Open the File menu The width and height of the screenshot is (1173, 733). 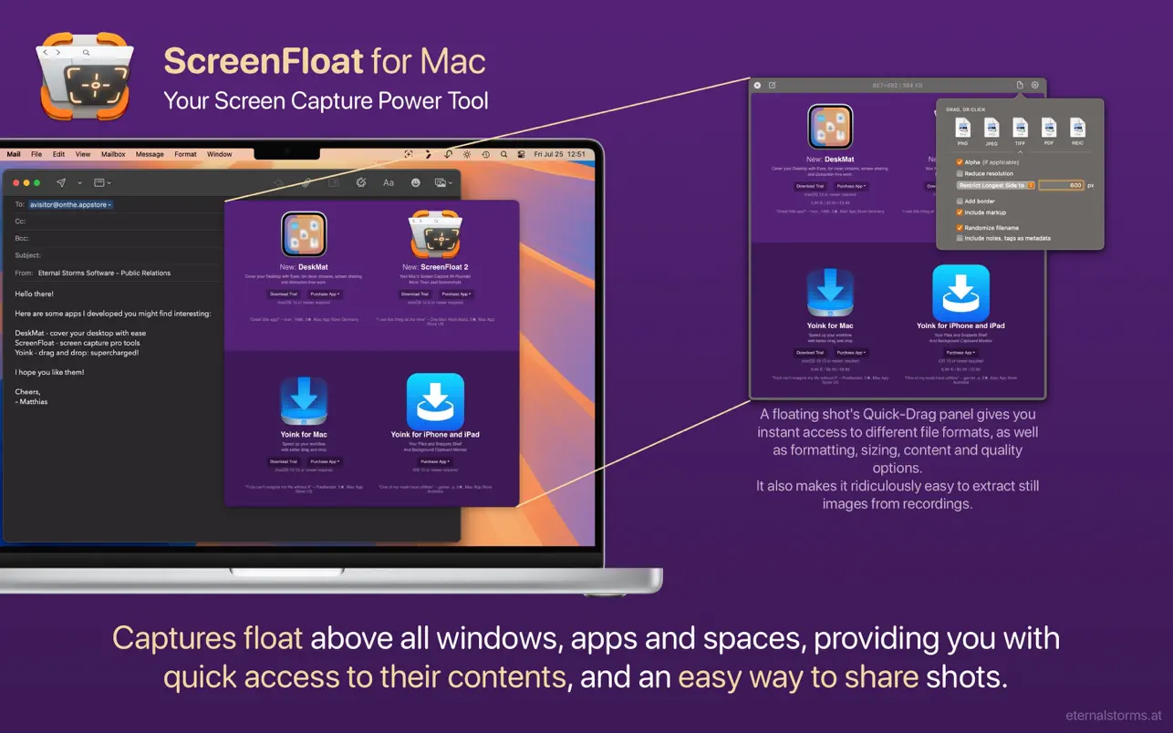point(36,154)
